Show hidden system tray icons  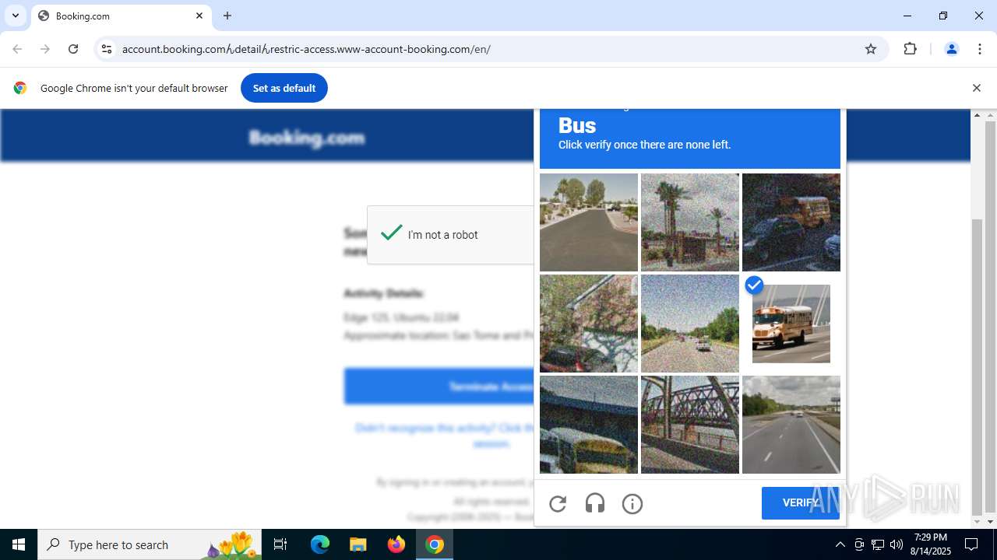click(x=840, y=544)
